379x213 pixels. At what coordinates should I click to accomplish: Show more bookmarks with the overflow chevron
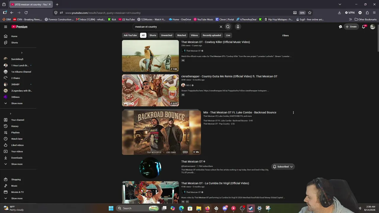tap(351, 20)
